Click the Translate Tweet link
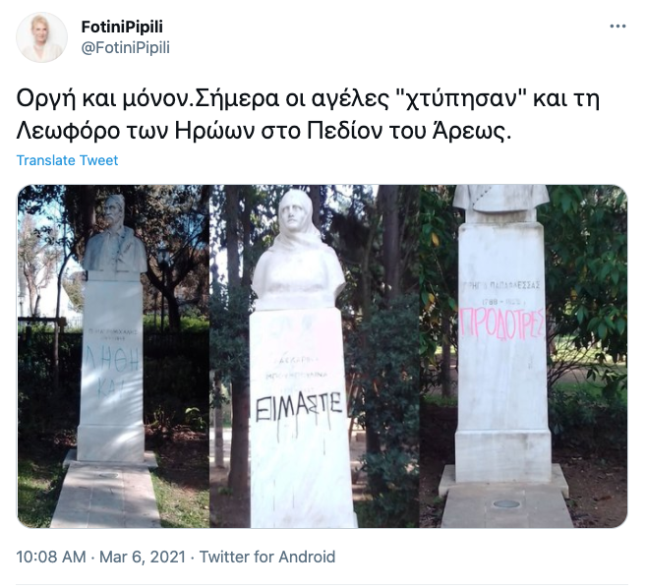646x588 pixels. 67,160
